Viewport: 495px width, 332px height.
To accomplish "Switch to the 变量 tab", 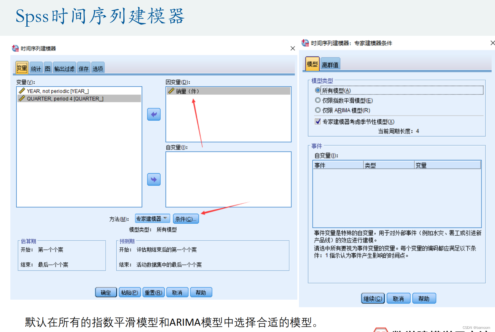I will (22, 68).
